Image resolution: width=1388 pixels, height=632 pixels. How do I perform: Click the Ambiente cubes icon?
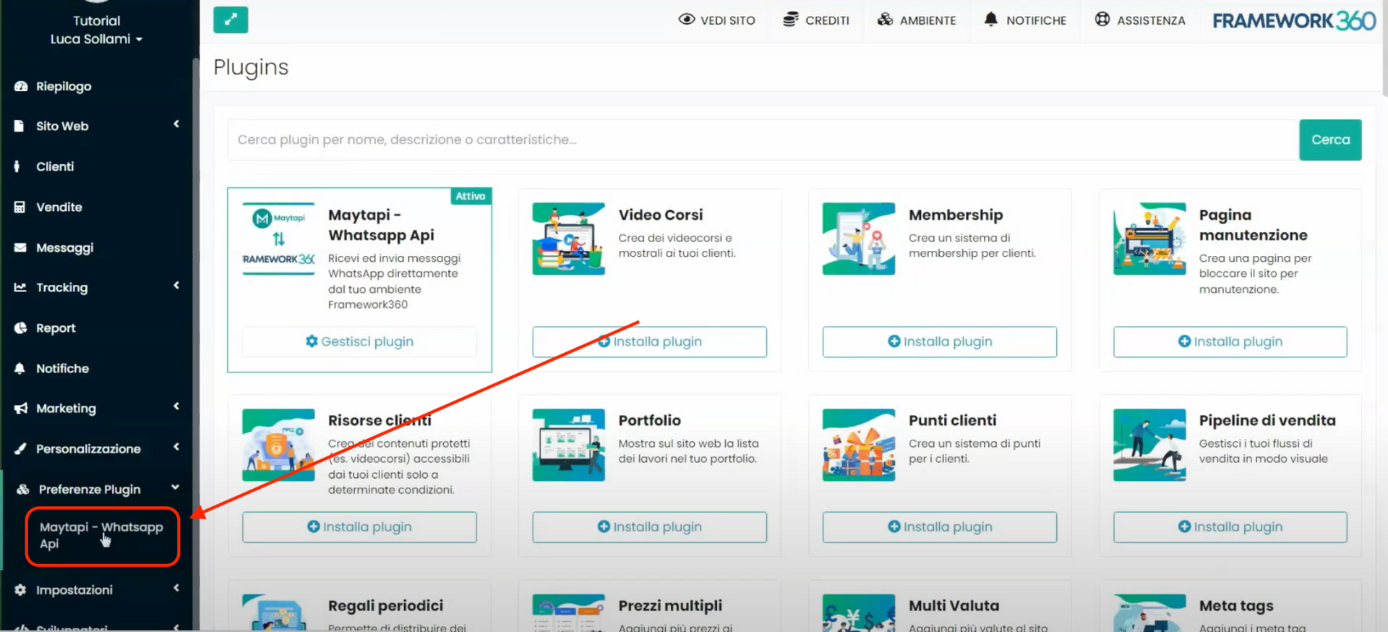point(885,20)
